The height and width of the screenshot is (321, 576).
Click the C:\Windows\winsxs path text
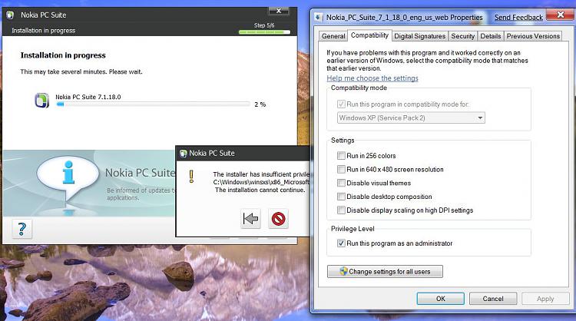pyautogui.click(x=261, y=182)
